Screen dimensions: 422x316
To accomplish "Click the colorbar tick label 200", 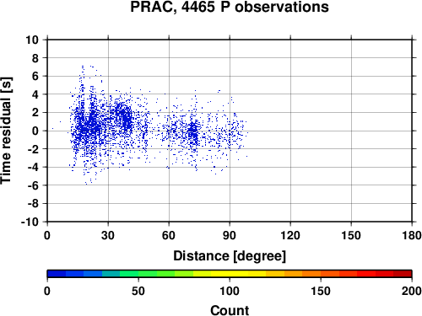I will coord(412,291).
